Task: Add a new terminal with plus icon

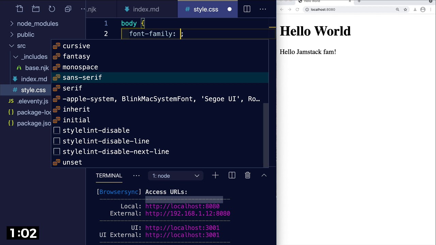Action: point(215,175)
